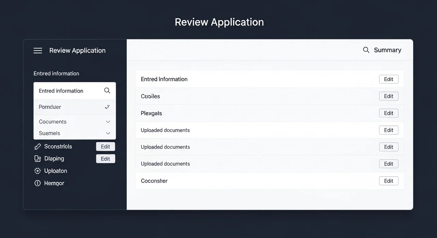Click the search icon beside Summary
The width and height of the screenshot is (437, 238).
[366, 50]
